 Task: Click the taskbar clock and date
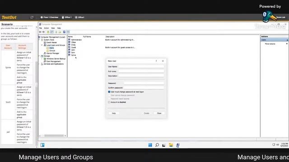(284, 145)
